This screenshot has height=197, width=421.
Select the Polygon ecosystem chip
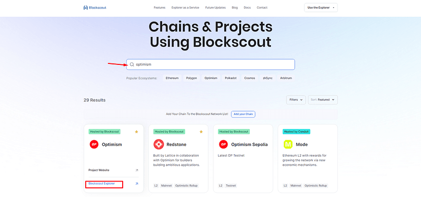(x=191, y=78)
